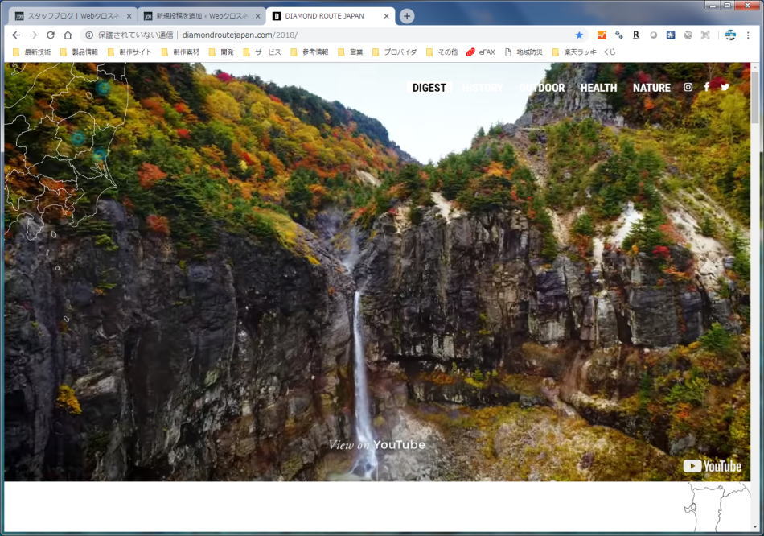Open the Facebook icon in the header
Viewport: 764px width, 536px height.
(706, 87)
